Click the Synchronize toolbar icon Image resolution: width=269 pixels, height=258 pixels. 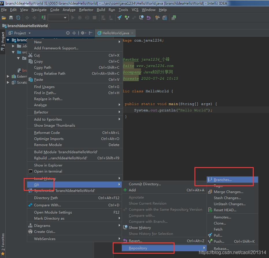coord(18,18)
